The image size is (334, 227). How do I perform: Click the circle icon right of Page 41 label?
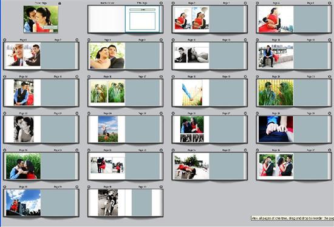pyautogui.click(x=161, y=187)
